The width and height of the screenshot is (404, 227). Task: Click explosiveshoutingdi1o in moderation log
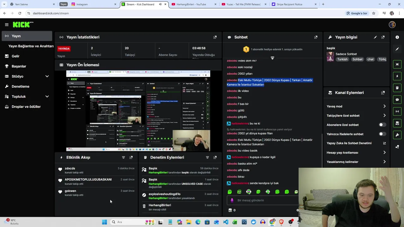tap(164, 194)
